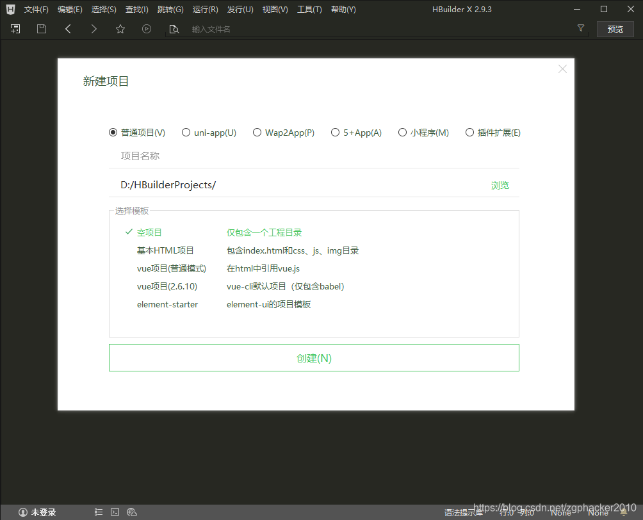643x520 pixels.
Task: Select uni-app(U) radio button
Action: pyautogui.click(x=186, y=133)
